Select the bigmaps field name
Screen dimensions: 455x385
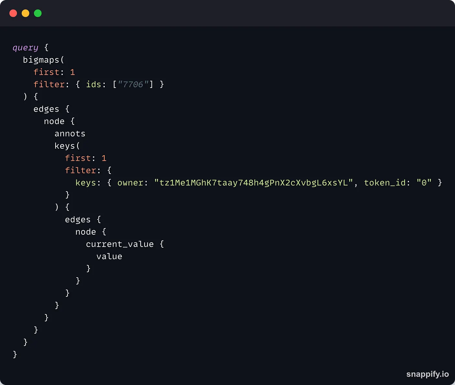(41, 60)
